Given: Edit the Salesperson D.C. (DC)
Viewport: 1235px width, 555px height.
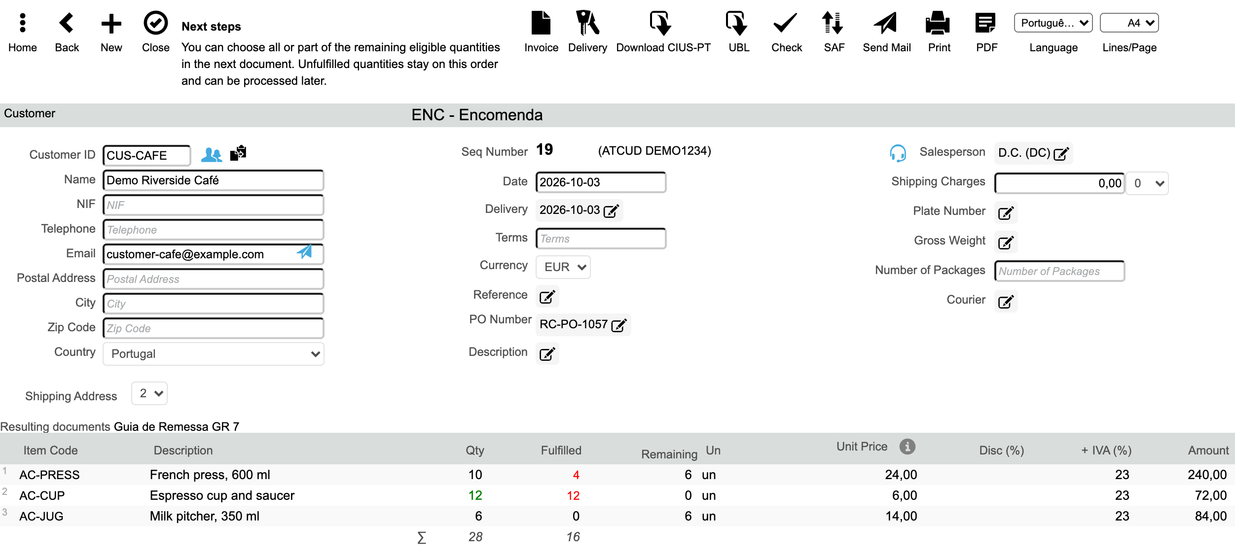Looking at the screenshot, I should tap(1061, 154).
